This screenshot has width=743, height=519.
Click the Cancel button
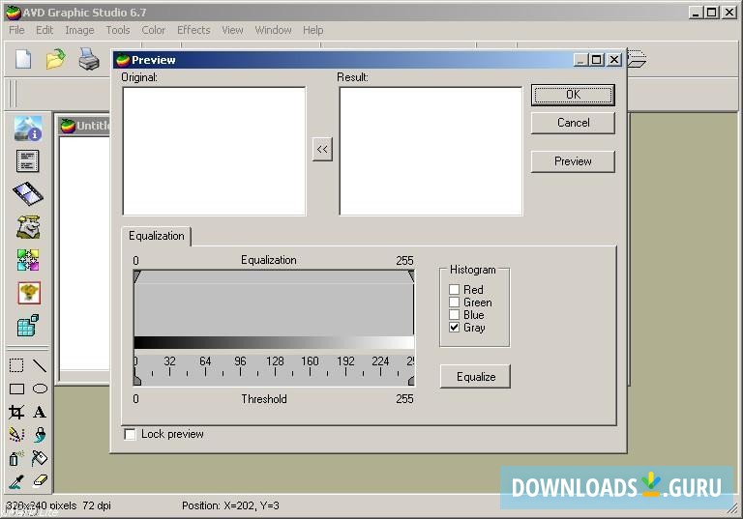point(573,123)
